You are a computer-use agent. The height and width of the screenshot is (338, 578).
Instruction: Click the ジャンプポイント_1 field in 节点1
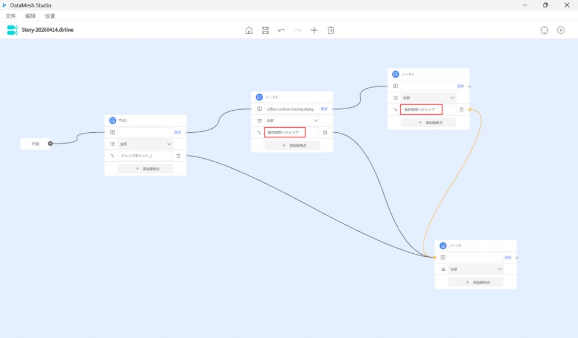pyautogui.click(x=145, y=155)
